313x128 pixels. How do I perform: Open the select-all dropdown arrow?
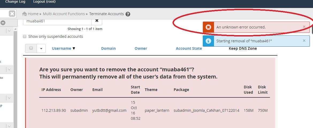tap(41, 48)
